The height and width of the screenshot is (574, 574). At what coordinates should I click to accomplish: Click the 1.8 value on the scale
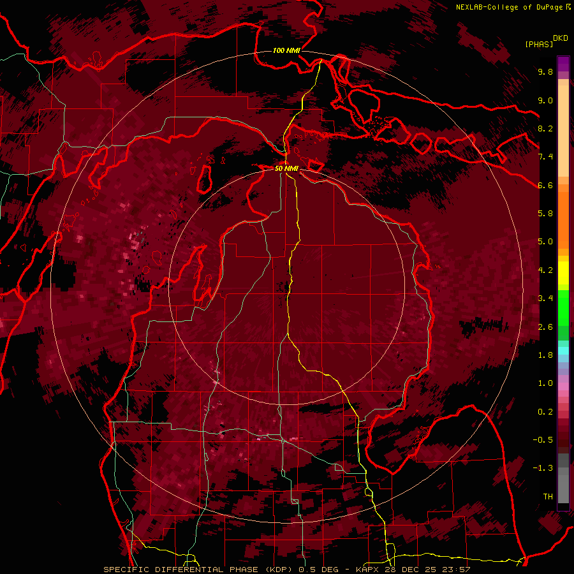pyautogui.click(x=545, y=355)
